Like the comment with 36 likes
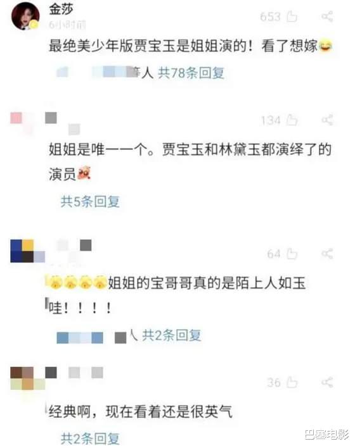 292,382
